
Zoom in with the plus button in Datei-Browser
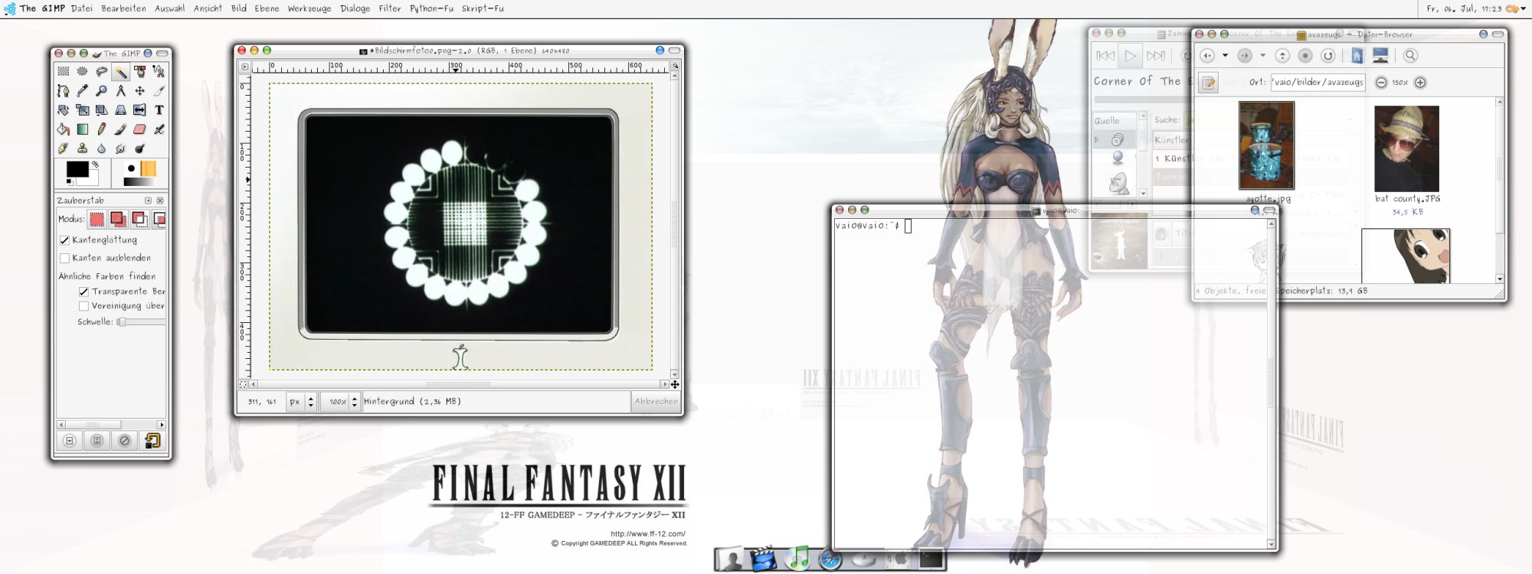pyautogui.click(x=1419, y=83)
